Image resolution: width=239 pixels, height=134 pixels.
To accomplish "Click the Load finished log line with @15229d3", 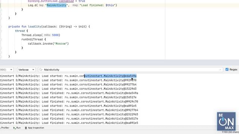I will pos(69,114).
